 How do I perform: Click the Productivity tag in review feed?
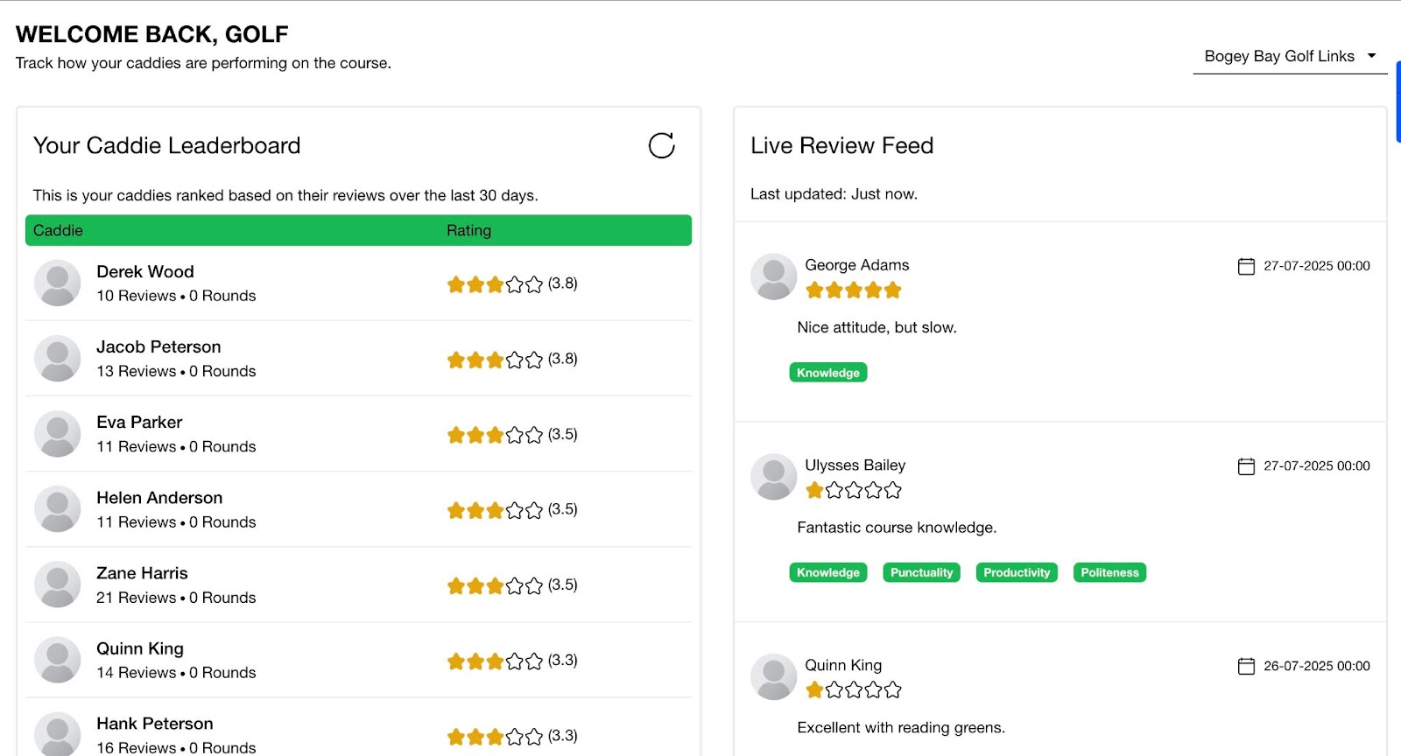[1016, 573]
